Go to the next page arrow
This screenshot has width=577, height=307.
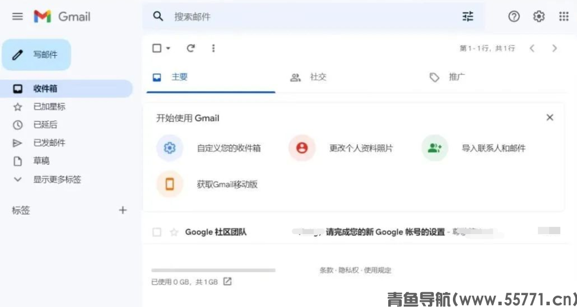click(x=554, y=48)
